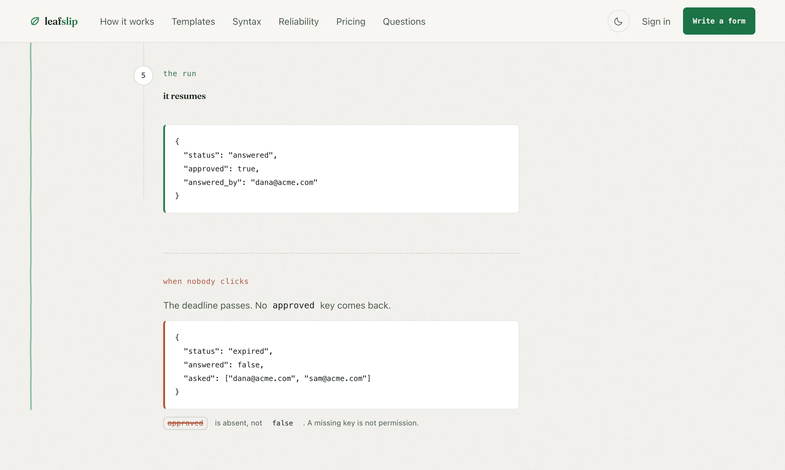Click the "status": "expired" code line
The image size is (785, 470).
(x=228, y=351)
